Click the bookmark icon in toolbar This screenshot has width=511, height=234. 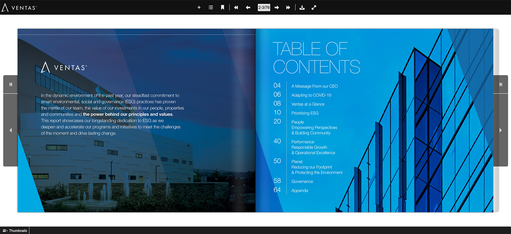223,7
